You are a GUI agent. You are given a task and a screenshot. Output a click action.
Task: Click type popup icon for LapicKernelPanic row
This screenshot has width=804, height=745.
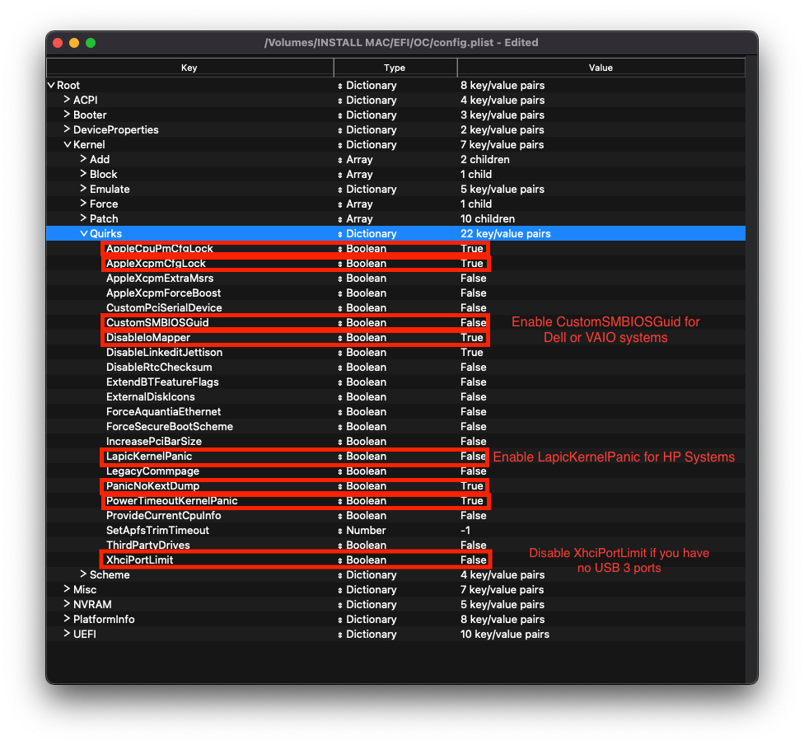[x=340, y=457]
